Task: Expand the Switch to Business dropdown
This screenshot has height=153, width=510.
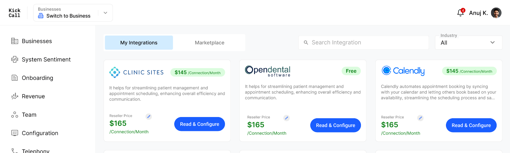Action: point(105,13)
